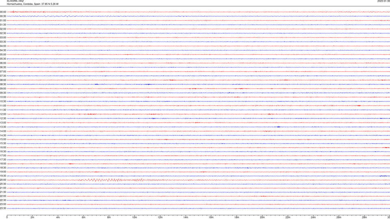The height and width of the screenshot is (219, 390).
Task: Select the 02:30 time label
Action: coord(3,33)
